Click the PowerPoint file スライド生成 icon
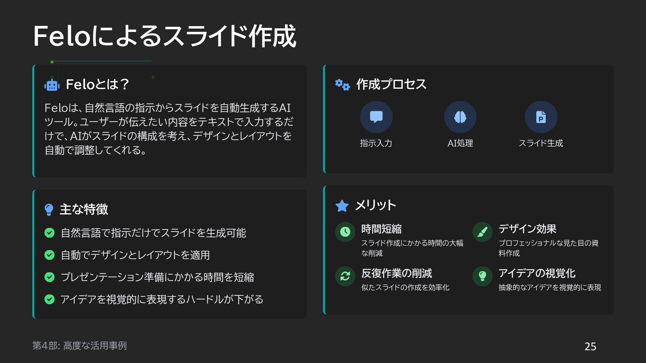The image size is (646, 363). pos(541,117)
